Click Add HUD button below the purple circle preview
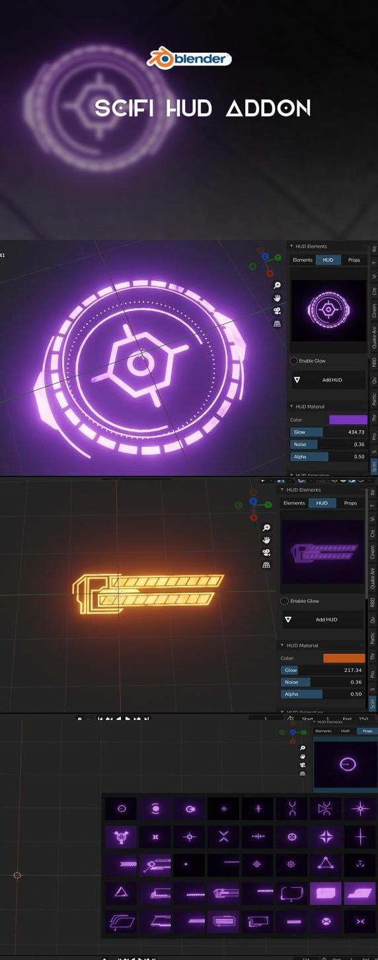 (x=328, y=380)
